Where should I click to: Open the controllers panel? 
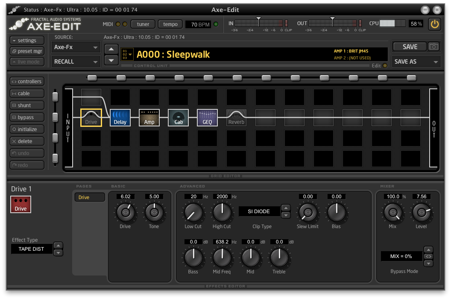pyautogui.click(x=27, y=82)
